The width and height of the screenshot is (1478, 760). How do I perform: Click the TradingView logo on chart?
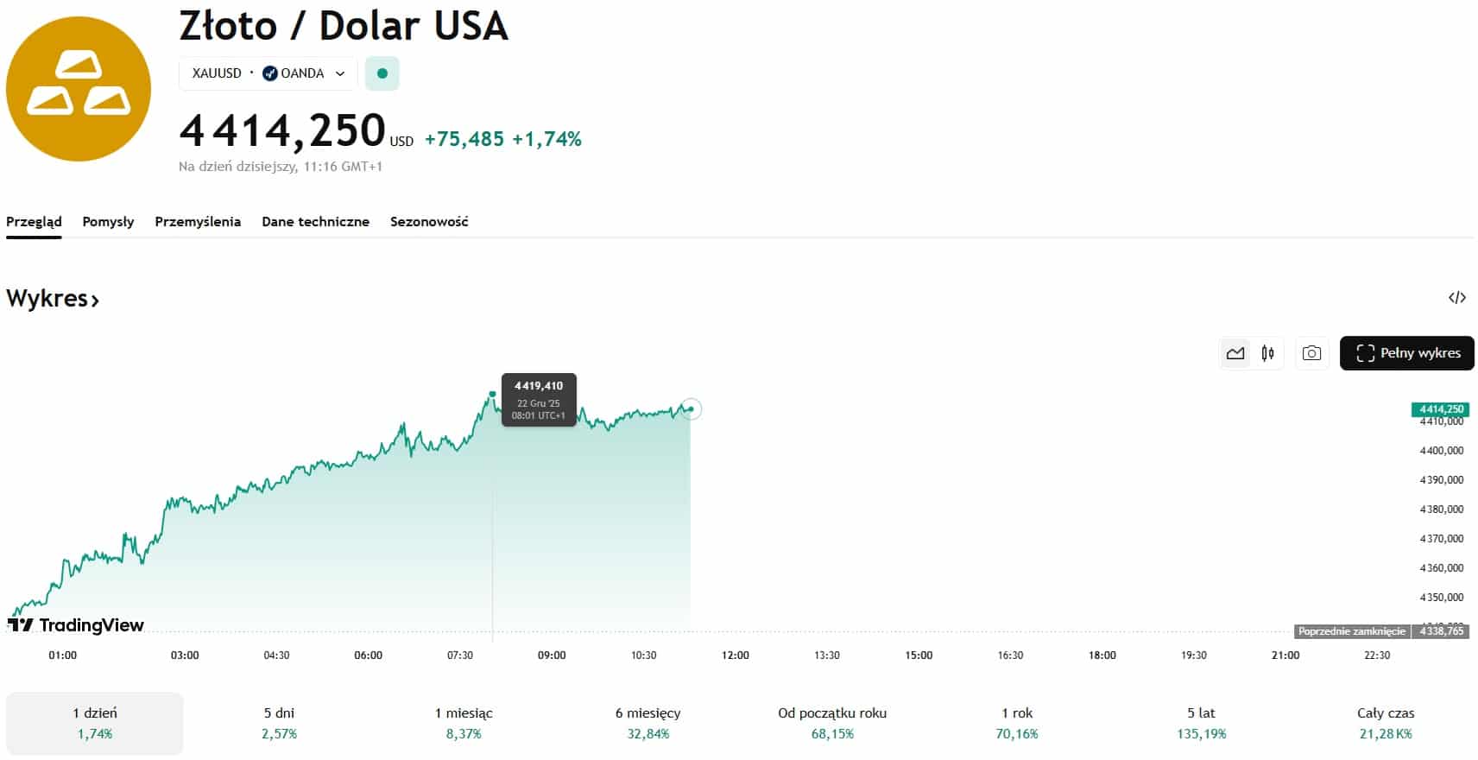tap(76, 624)
